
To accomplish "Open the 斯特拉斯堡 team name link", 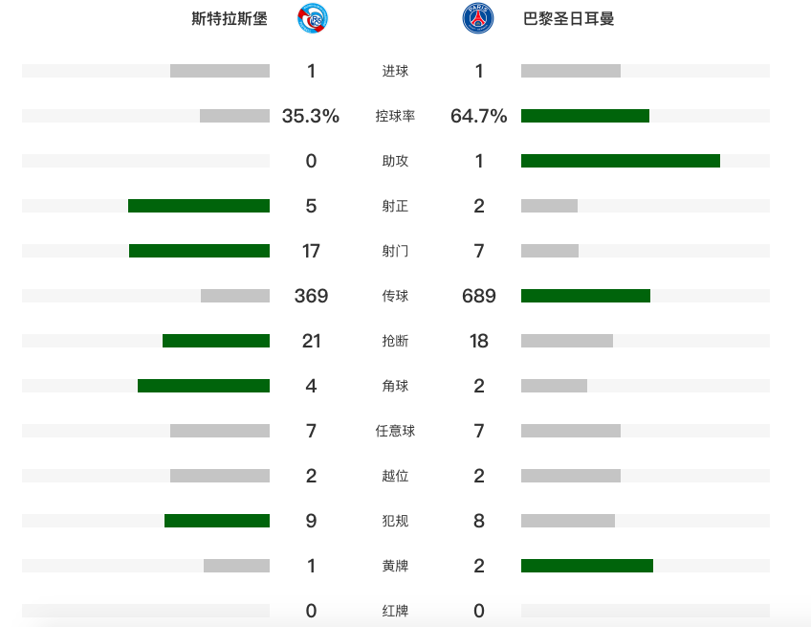I will 230,18.
